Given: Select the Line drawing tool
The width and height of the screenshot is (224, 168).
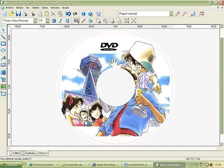Looking at the screenshot, I should 3,37.
